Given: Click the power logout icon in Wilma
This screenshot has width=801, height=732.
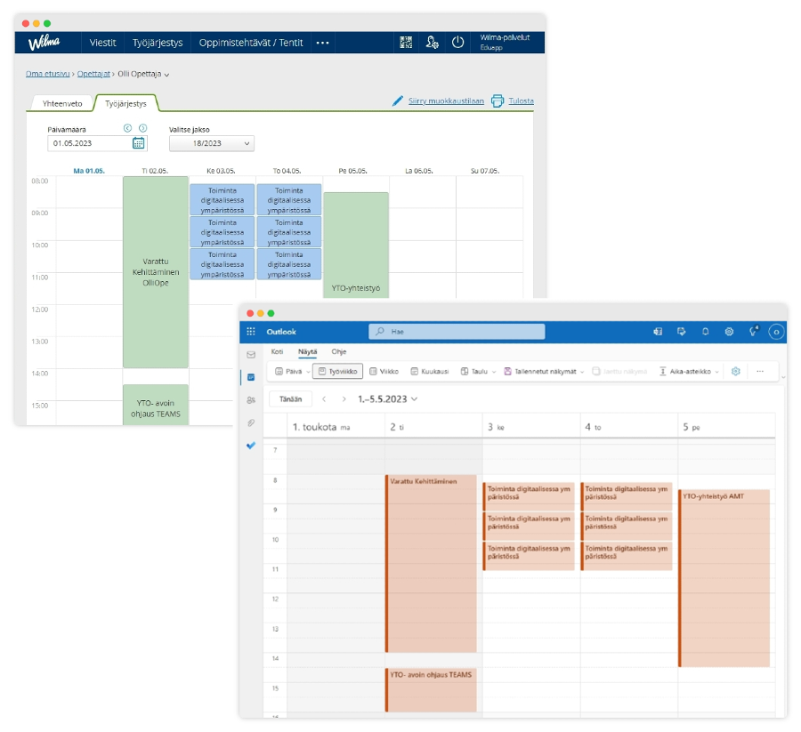Looking at the screenshot, I should (457, 43).
